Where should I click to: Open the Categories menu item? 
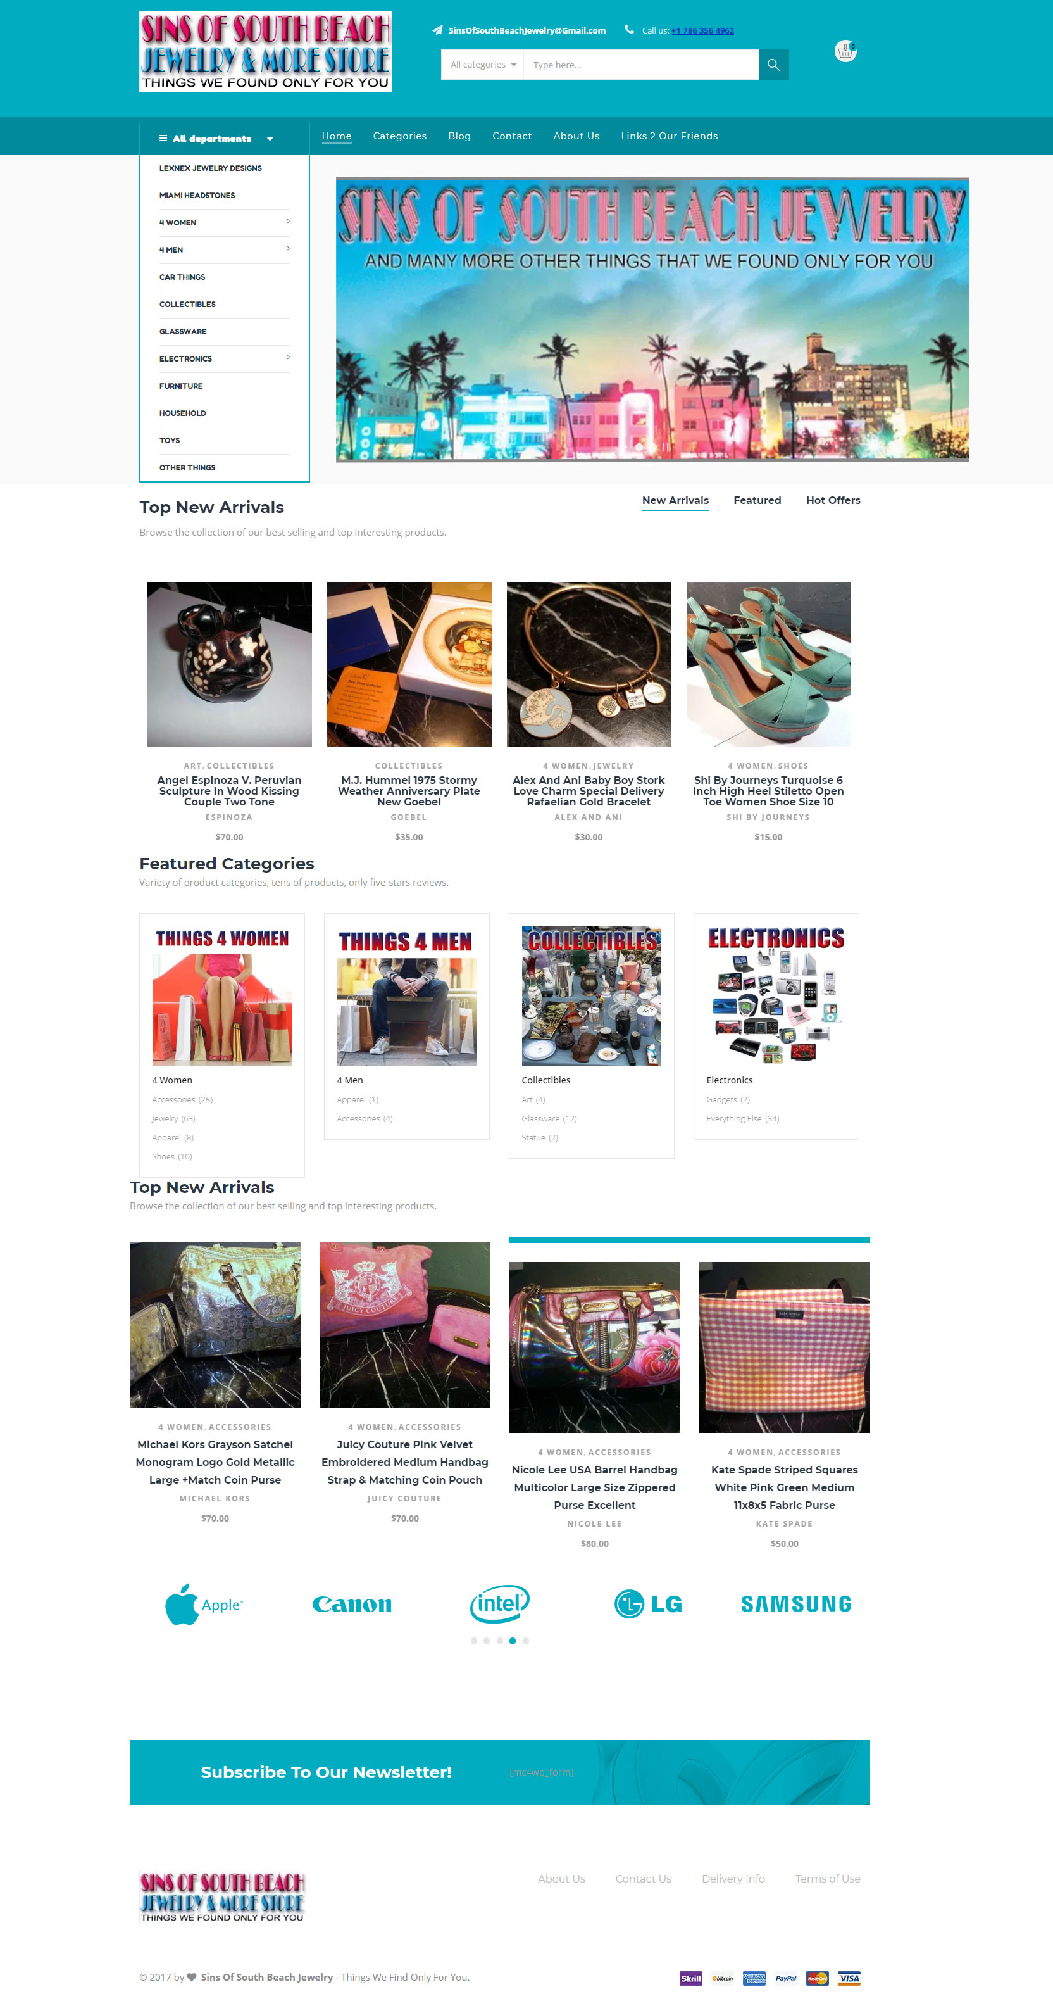[399, 136]
